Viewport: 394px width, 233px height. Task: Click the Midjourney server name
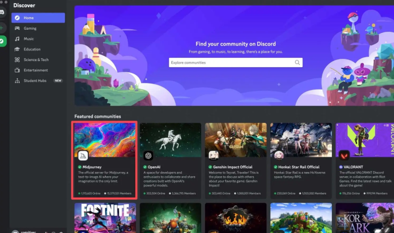[x=92, y=167]
